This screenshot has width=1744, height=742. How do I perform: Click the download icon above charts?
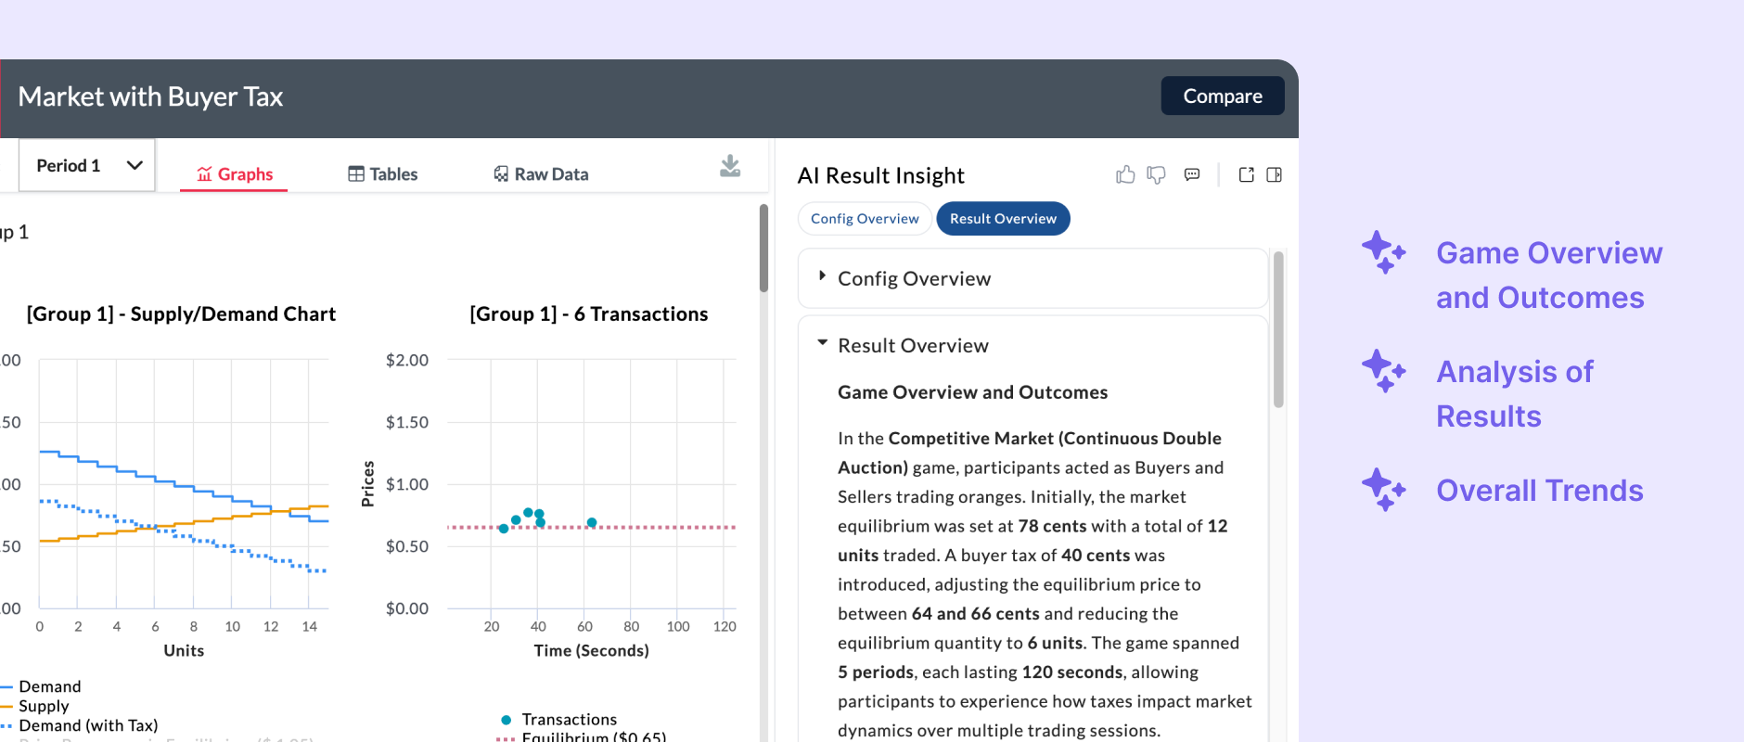(730, 166)
